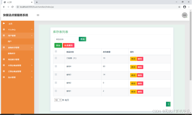Check the box for 食物1 row
The height and width of the screenshot is (115, 192).
(56, 91)
